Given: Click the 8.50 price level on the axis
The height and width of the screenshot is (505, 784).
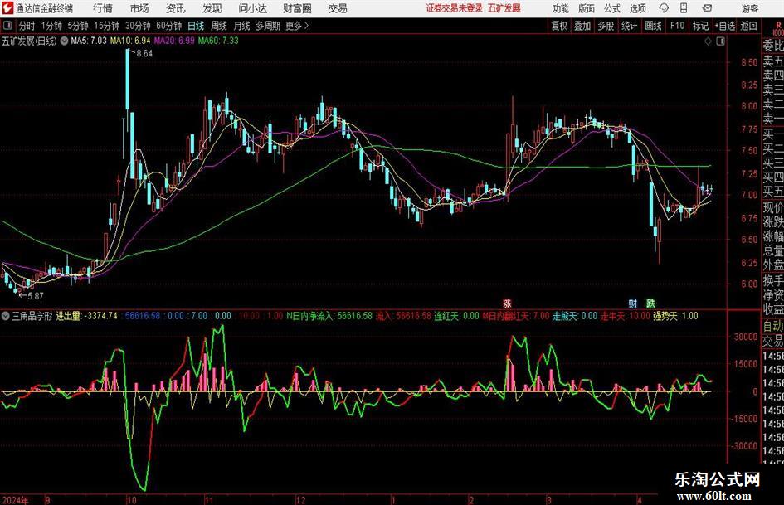Looking at the screenshot, I should pos(749,62).
